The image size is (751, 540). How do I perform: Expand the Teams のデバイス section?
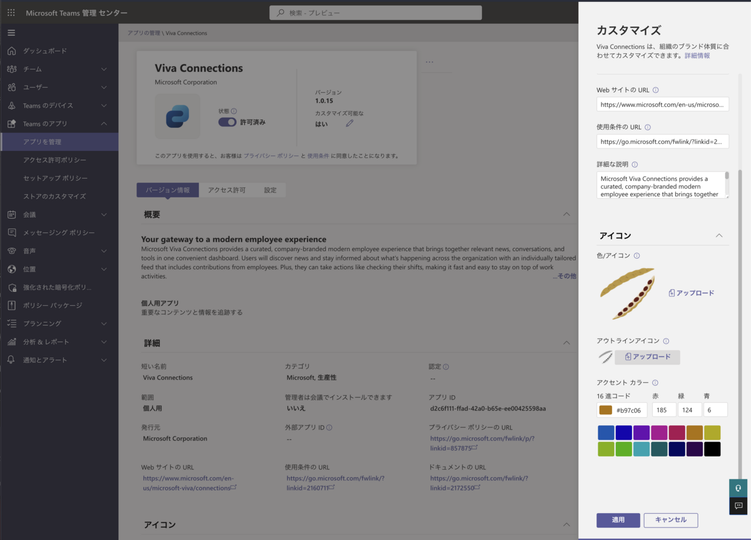104,105
